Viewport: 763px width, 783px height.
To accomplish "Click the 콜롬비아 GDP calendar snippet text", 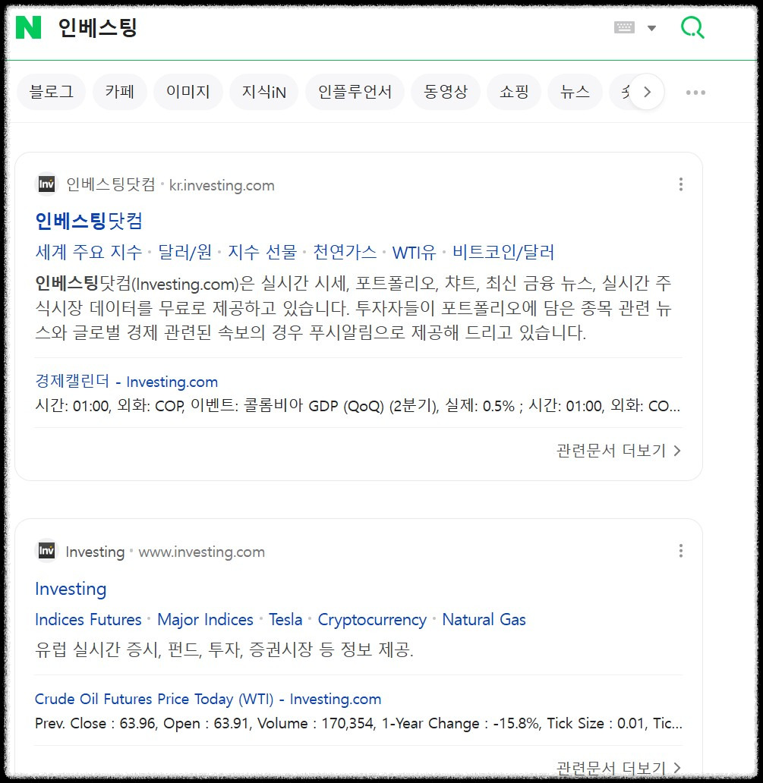I will point(358,406).
